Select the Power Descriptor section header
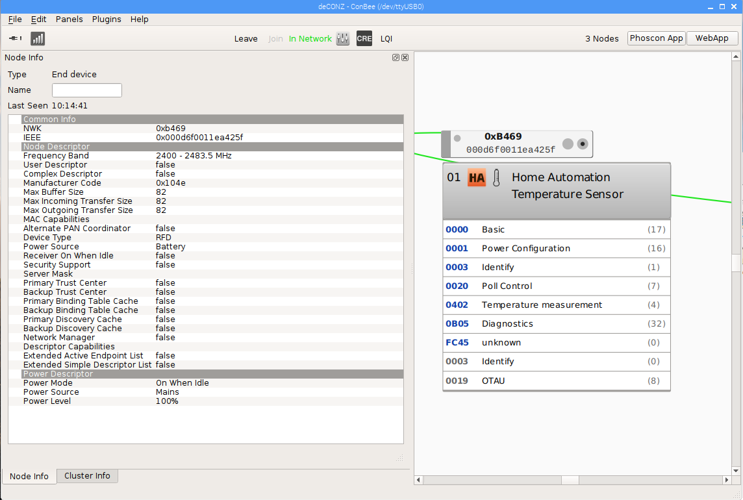The image size is (743, 500). coord(213,373)
